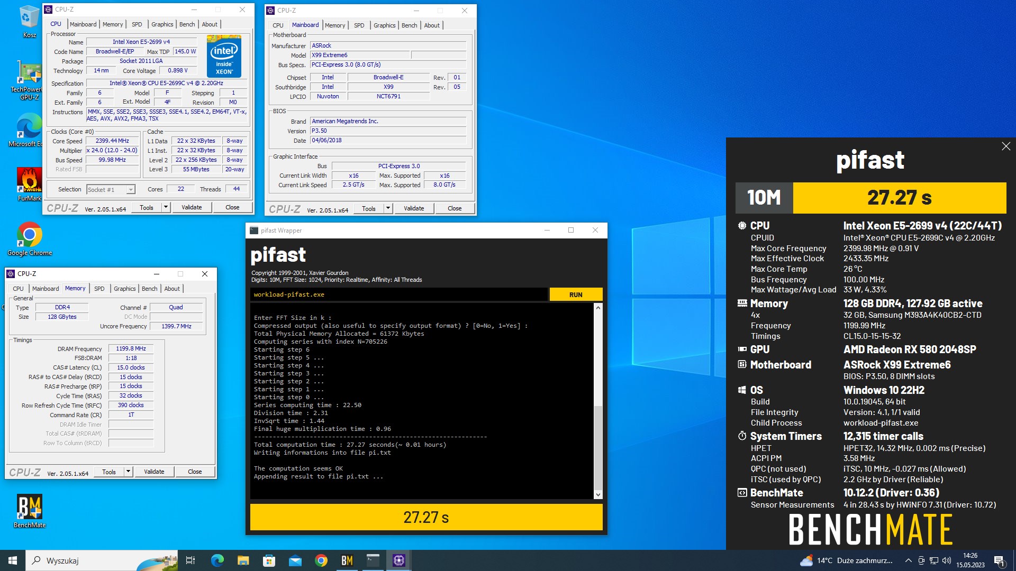Open the Kosz recycle bin icon
This screenshot has height=571, width=1016.
[29, 21]
